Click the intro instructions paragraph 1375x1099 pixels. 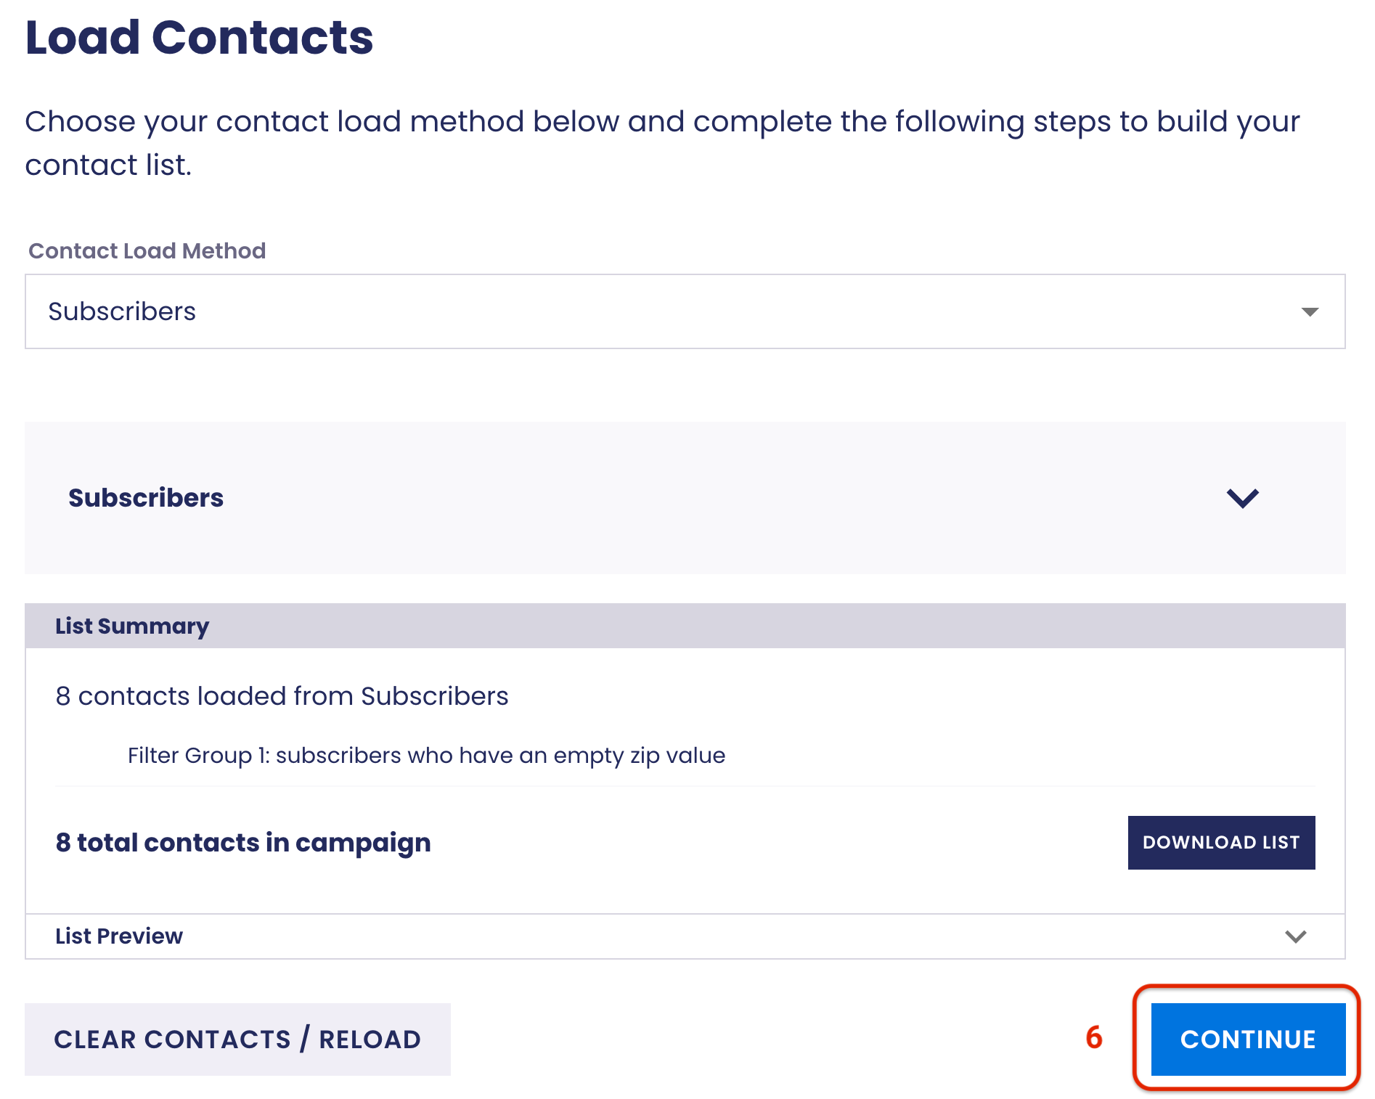[x=662, y=143]
